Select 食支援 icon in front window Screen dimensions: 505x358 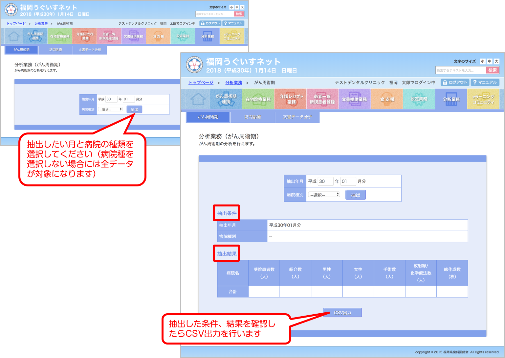click(387, 99)
